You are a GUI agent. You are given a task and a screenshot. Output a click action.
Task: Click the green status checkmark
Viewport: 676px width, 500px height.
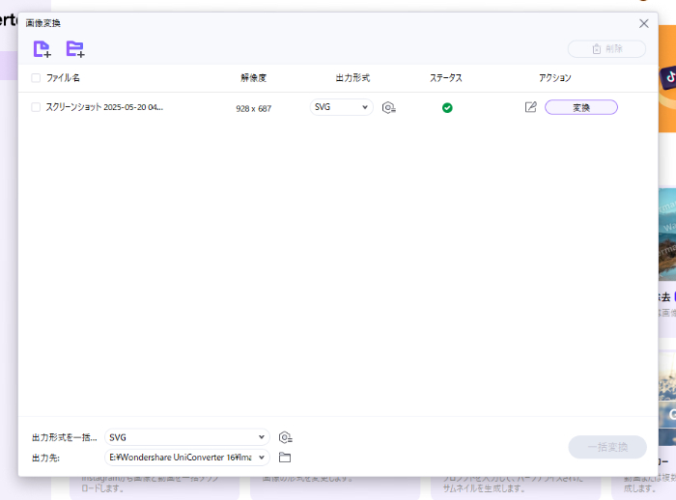[447, 108]
